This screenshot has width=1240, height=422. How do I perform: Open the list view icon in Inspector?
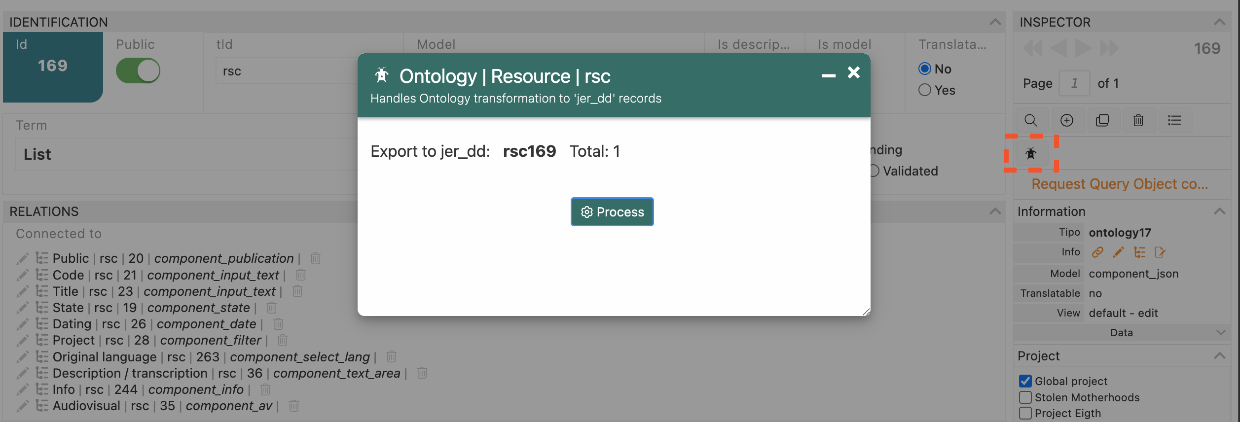[x=1174, y=120]
